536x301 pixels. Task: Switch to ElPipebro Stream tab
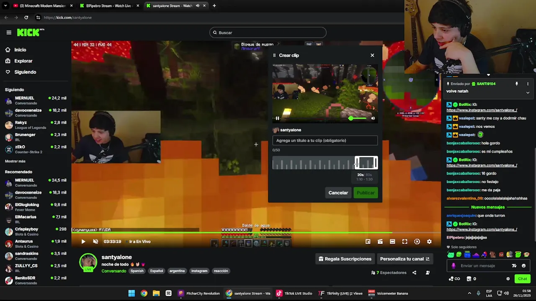tap(109, 6)
